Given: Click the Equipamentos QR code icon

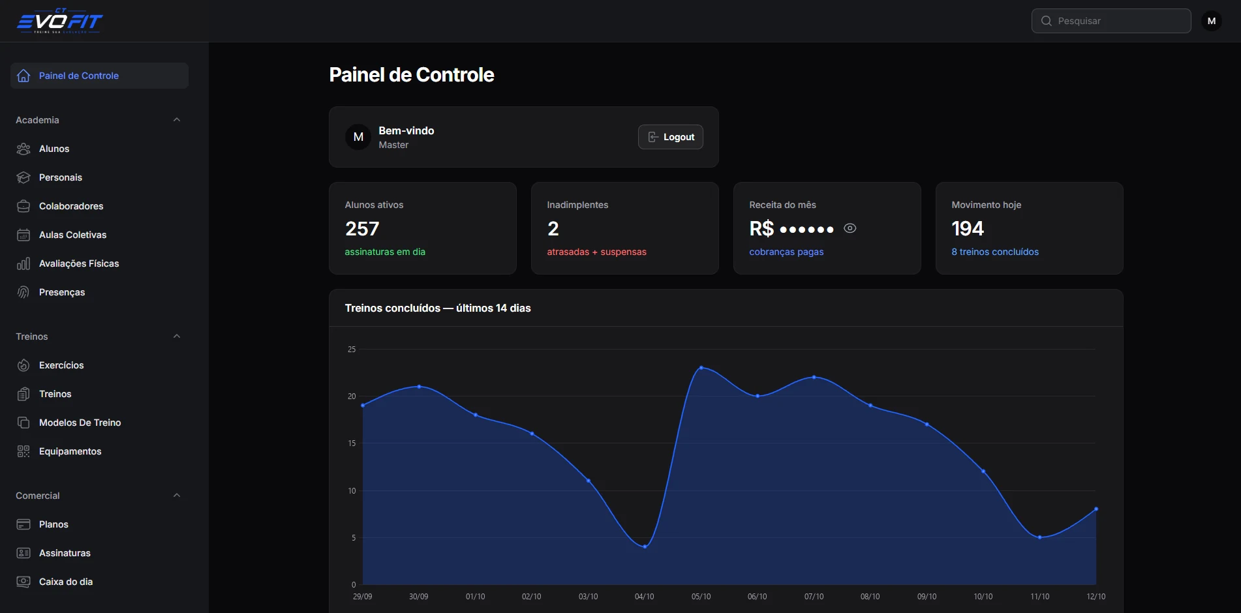Looking at the screenshot, I should click(x=23, y=451).
